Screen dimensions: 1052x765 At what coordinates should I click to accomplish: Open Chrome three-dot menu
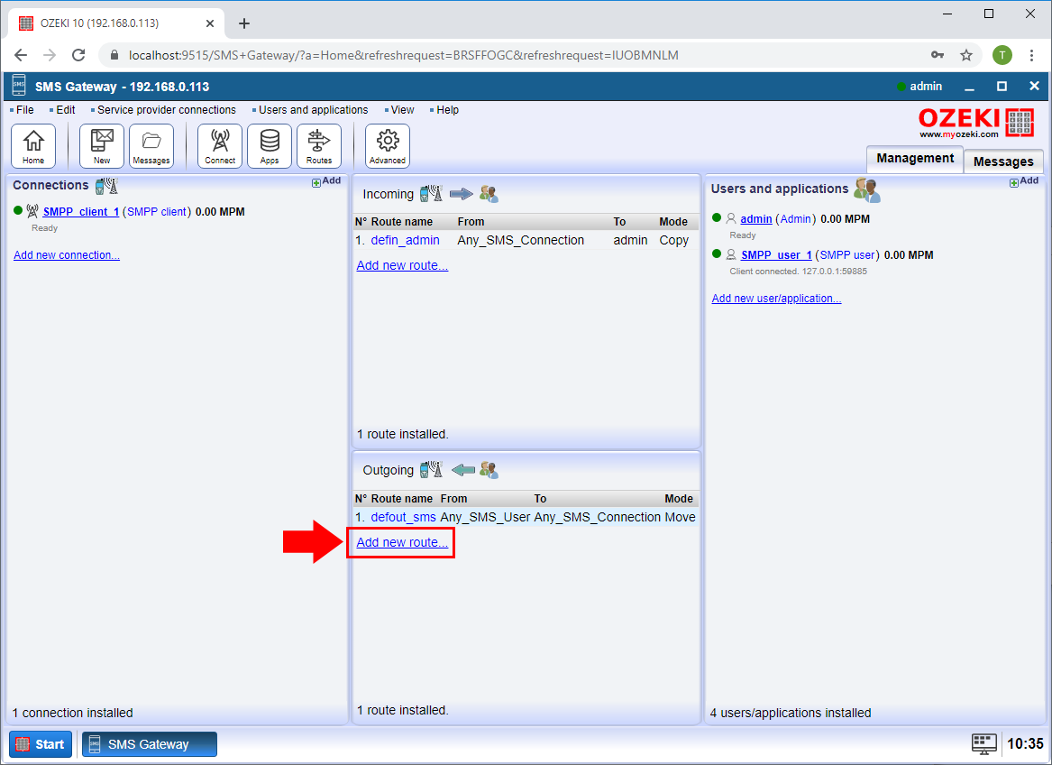[1032, 55]
